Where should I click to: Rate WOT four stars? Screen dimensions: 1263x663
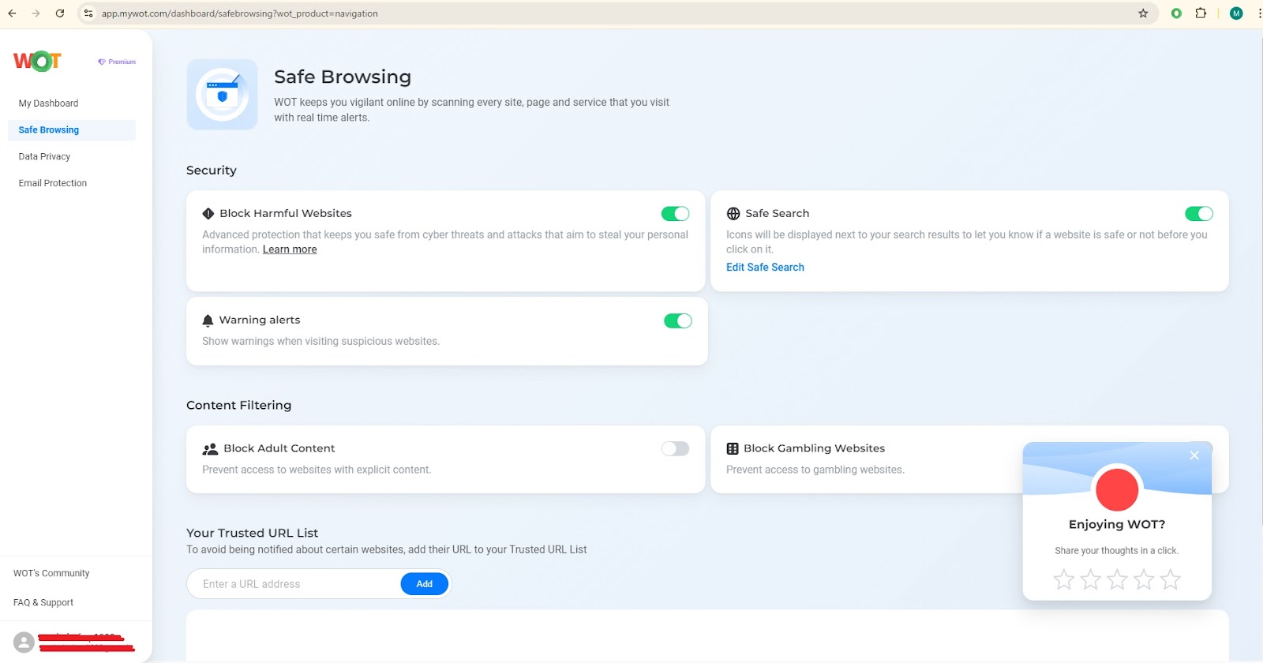[x=1144, y=580]
